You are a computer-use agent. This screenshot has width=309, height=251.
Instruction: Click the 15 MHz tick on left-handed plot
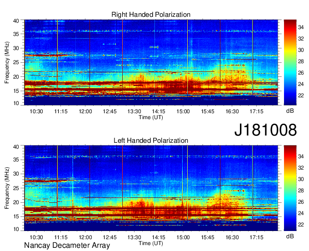[16, 217]
